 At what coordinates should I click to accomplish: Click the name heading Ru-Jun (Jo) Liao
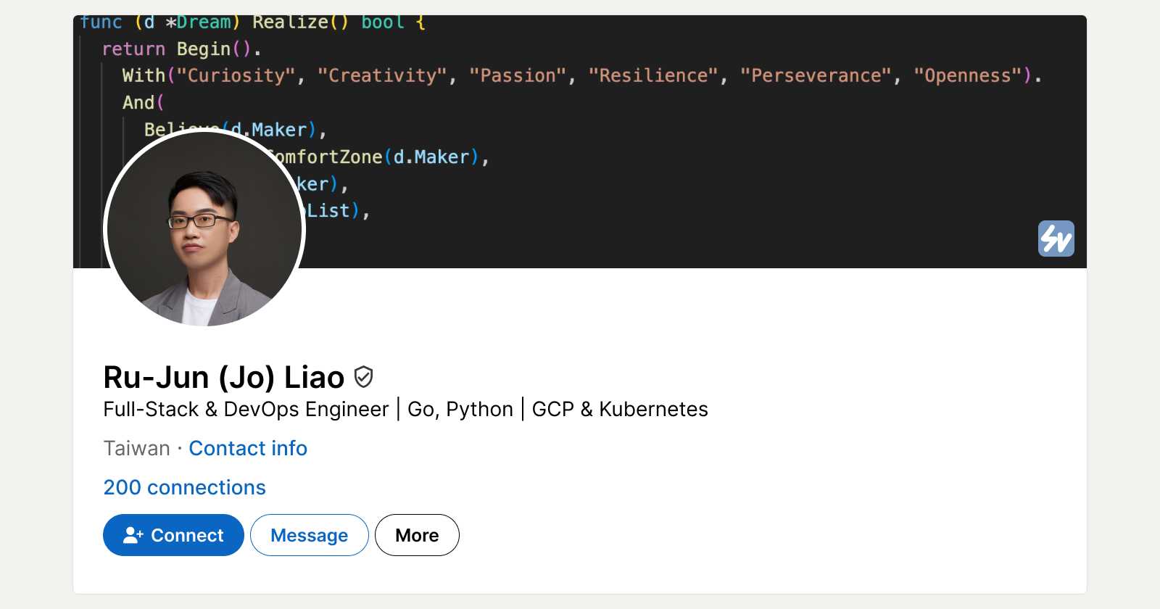223,377
